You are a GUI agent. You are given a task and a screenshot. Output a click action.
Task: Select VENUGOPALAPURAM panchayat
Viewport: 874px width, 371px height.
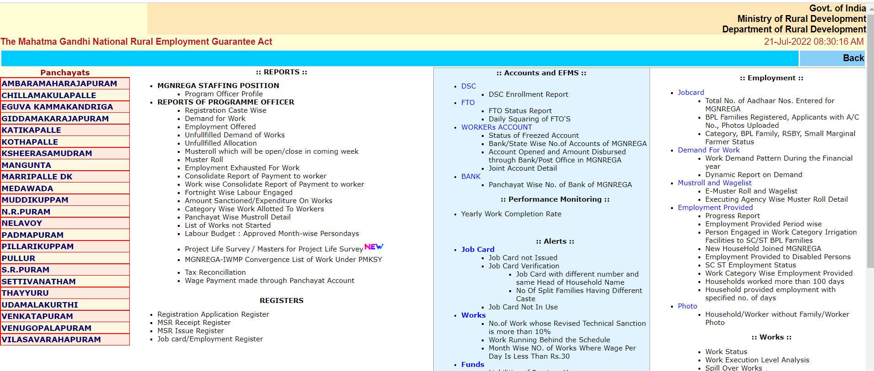[x=47, y=328]
